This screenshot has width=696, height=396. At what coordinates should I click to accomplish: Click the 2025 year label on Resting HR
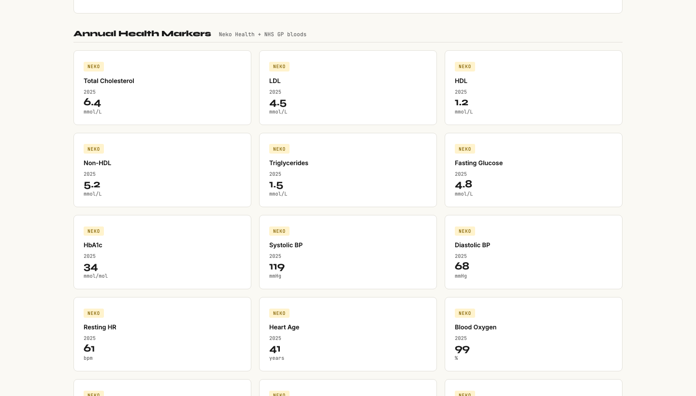pos(89,339)
